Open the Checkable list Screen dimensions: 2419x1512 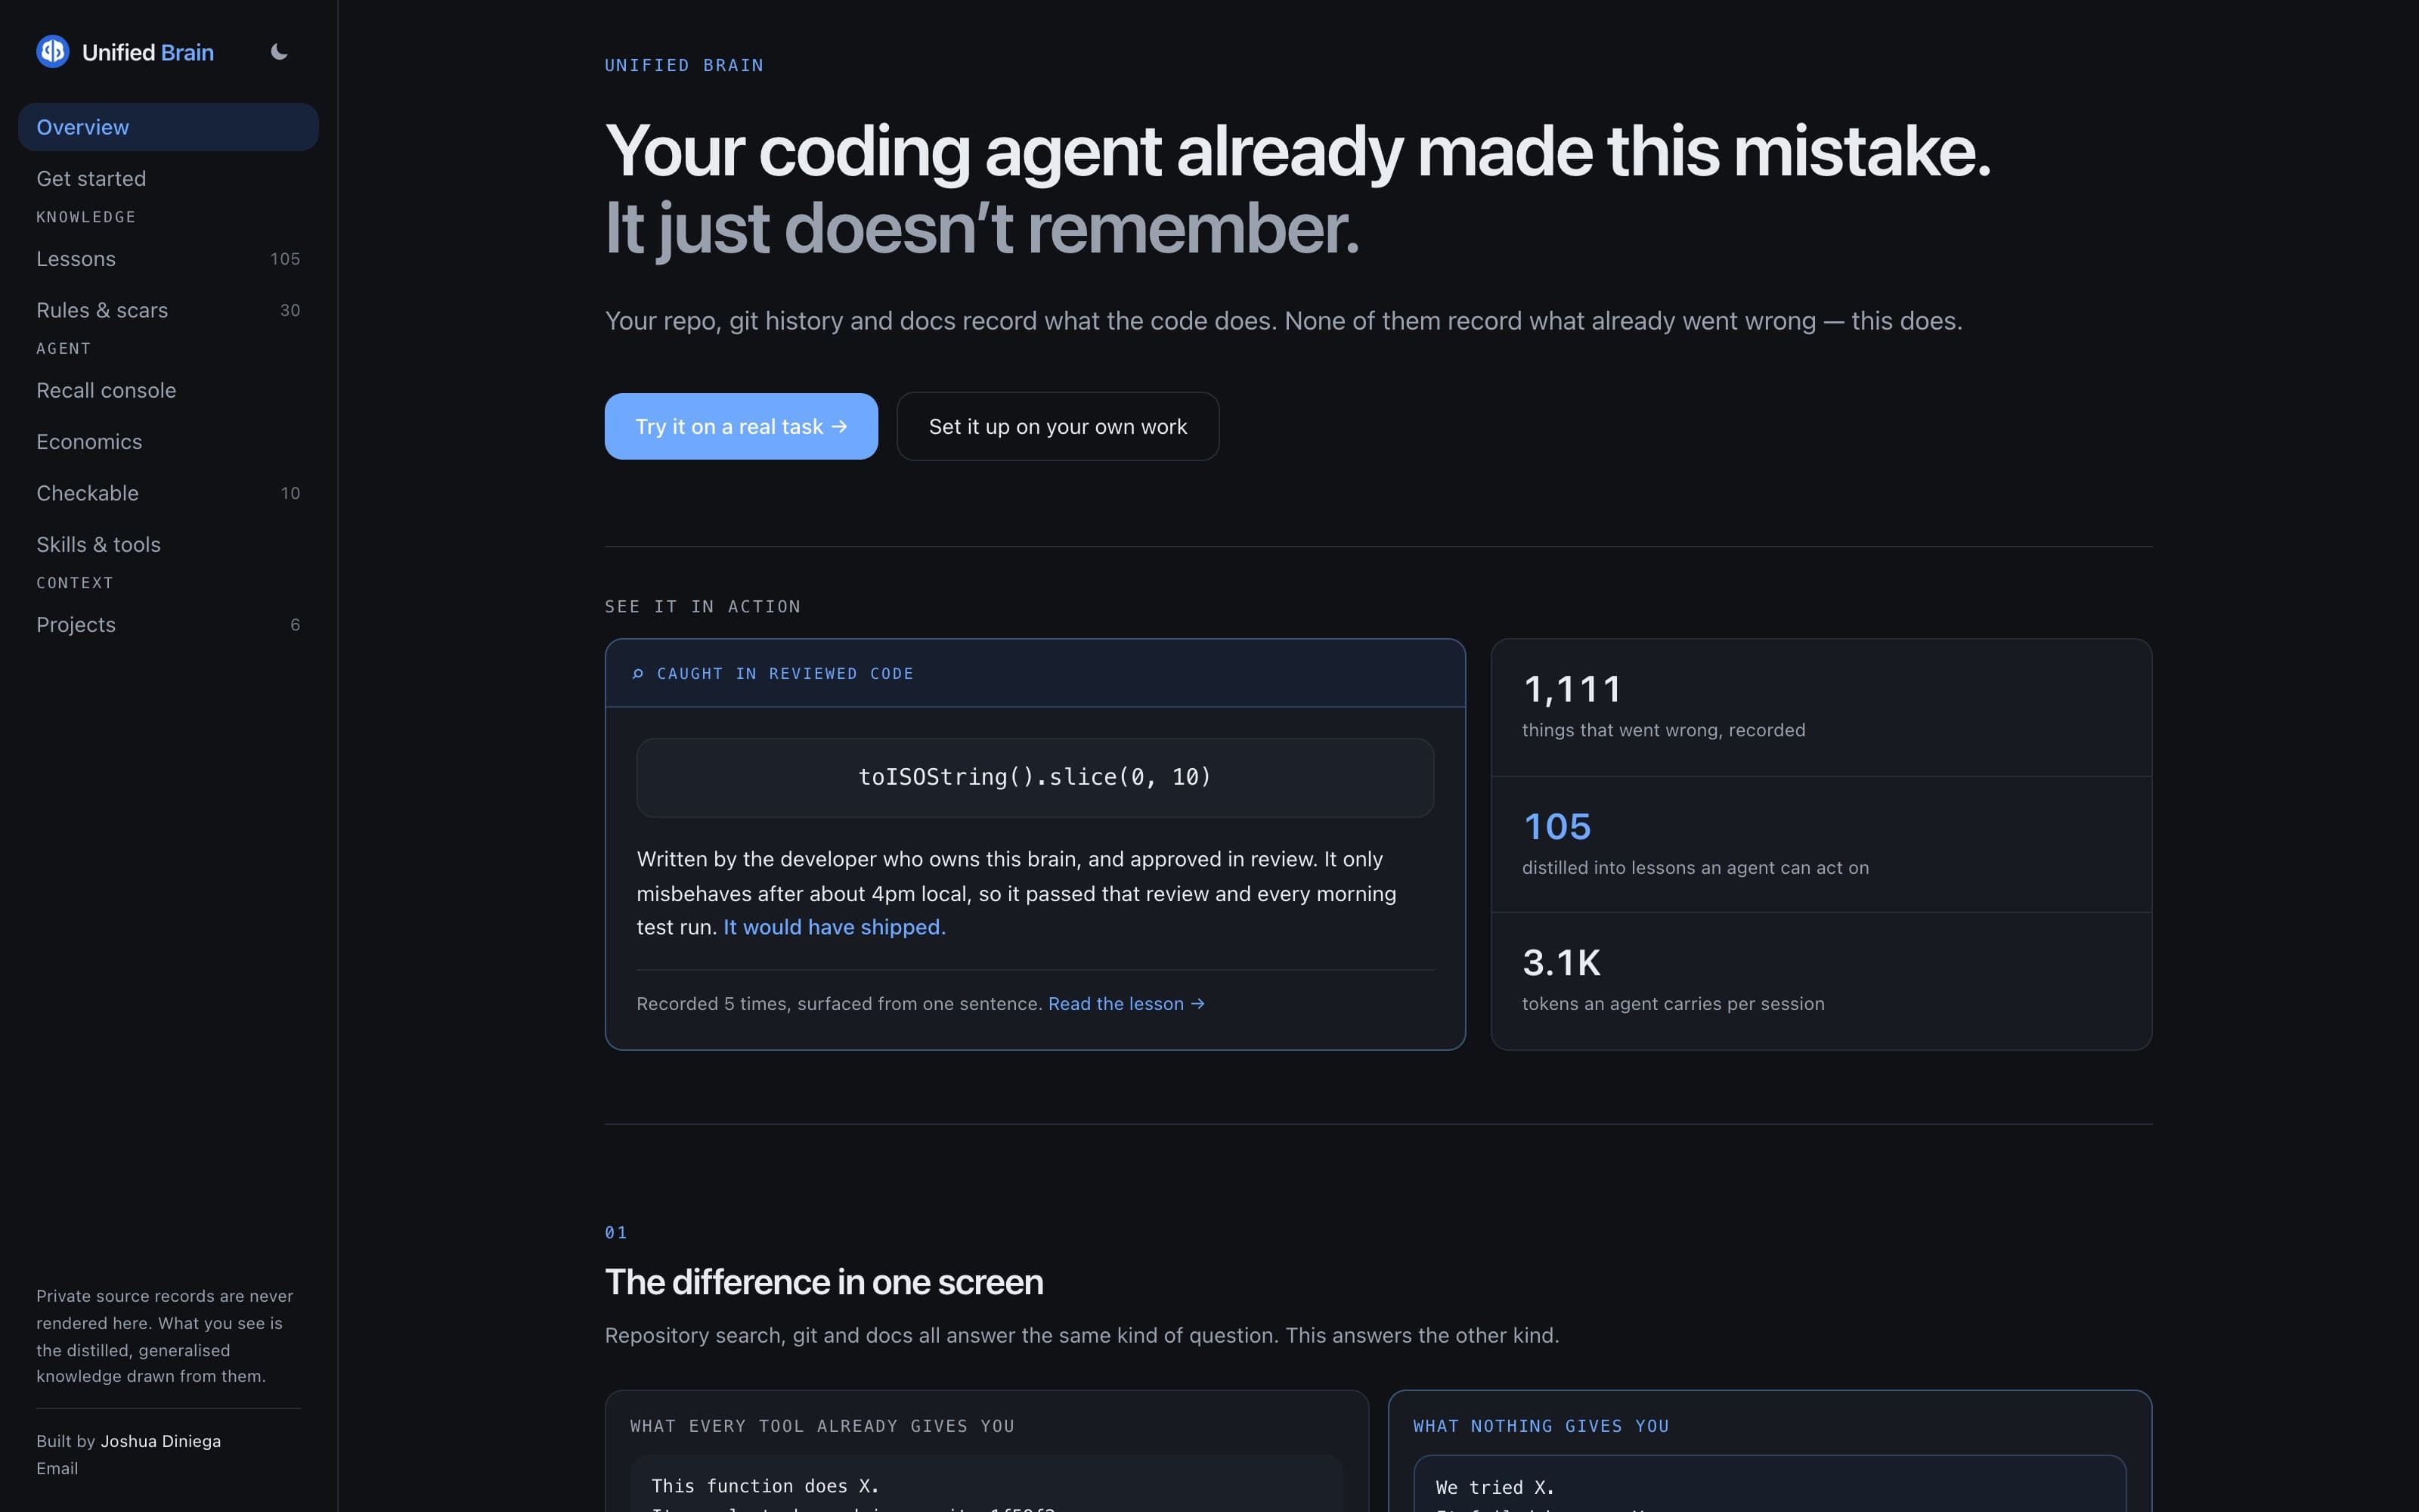168,493
